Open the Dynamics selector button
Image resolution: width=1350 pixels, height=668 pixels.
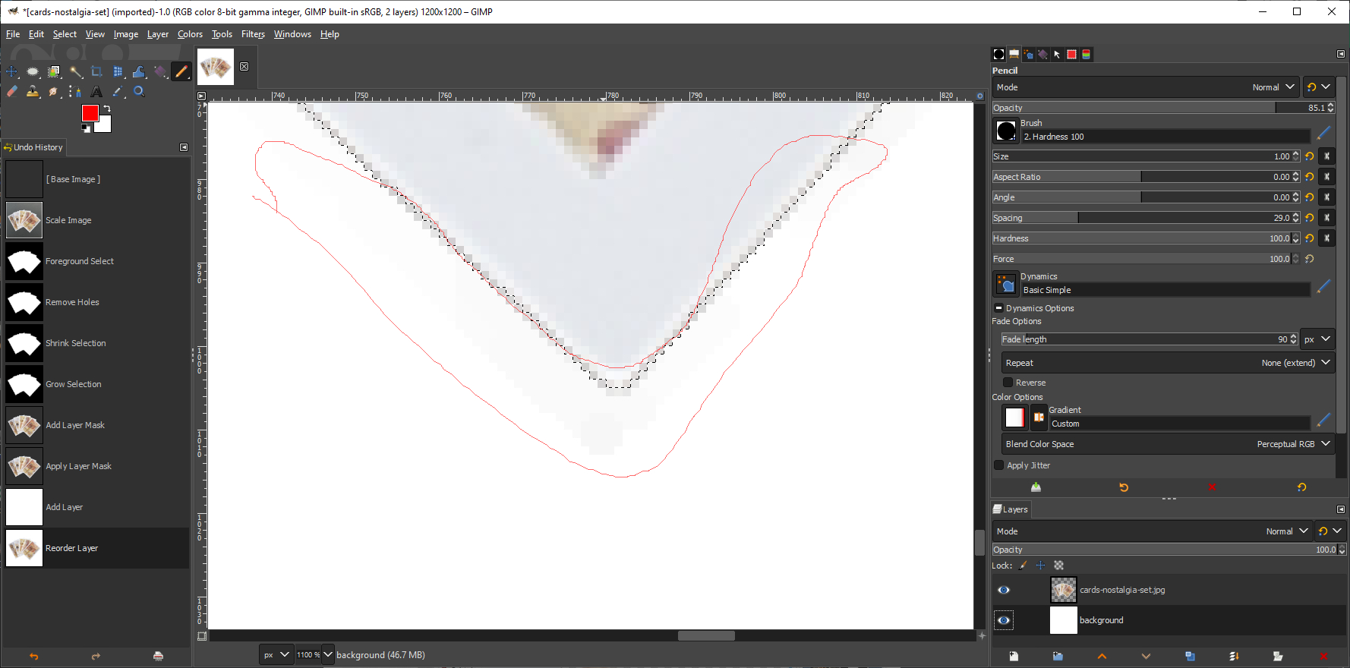[1006, 284]
